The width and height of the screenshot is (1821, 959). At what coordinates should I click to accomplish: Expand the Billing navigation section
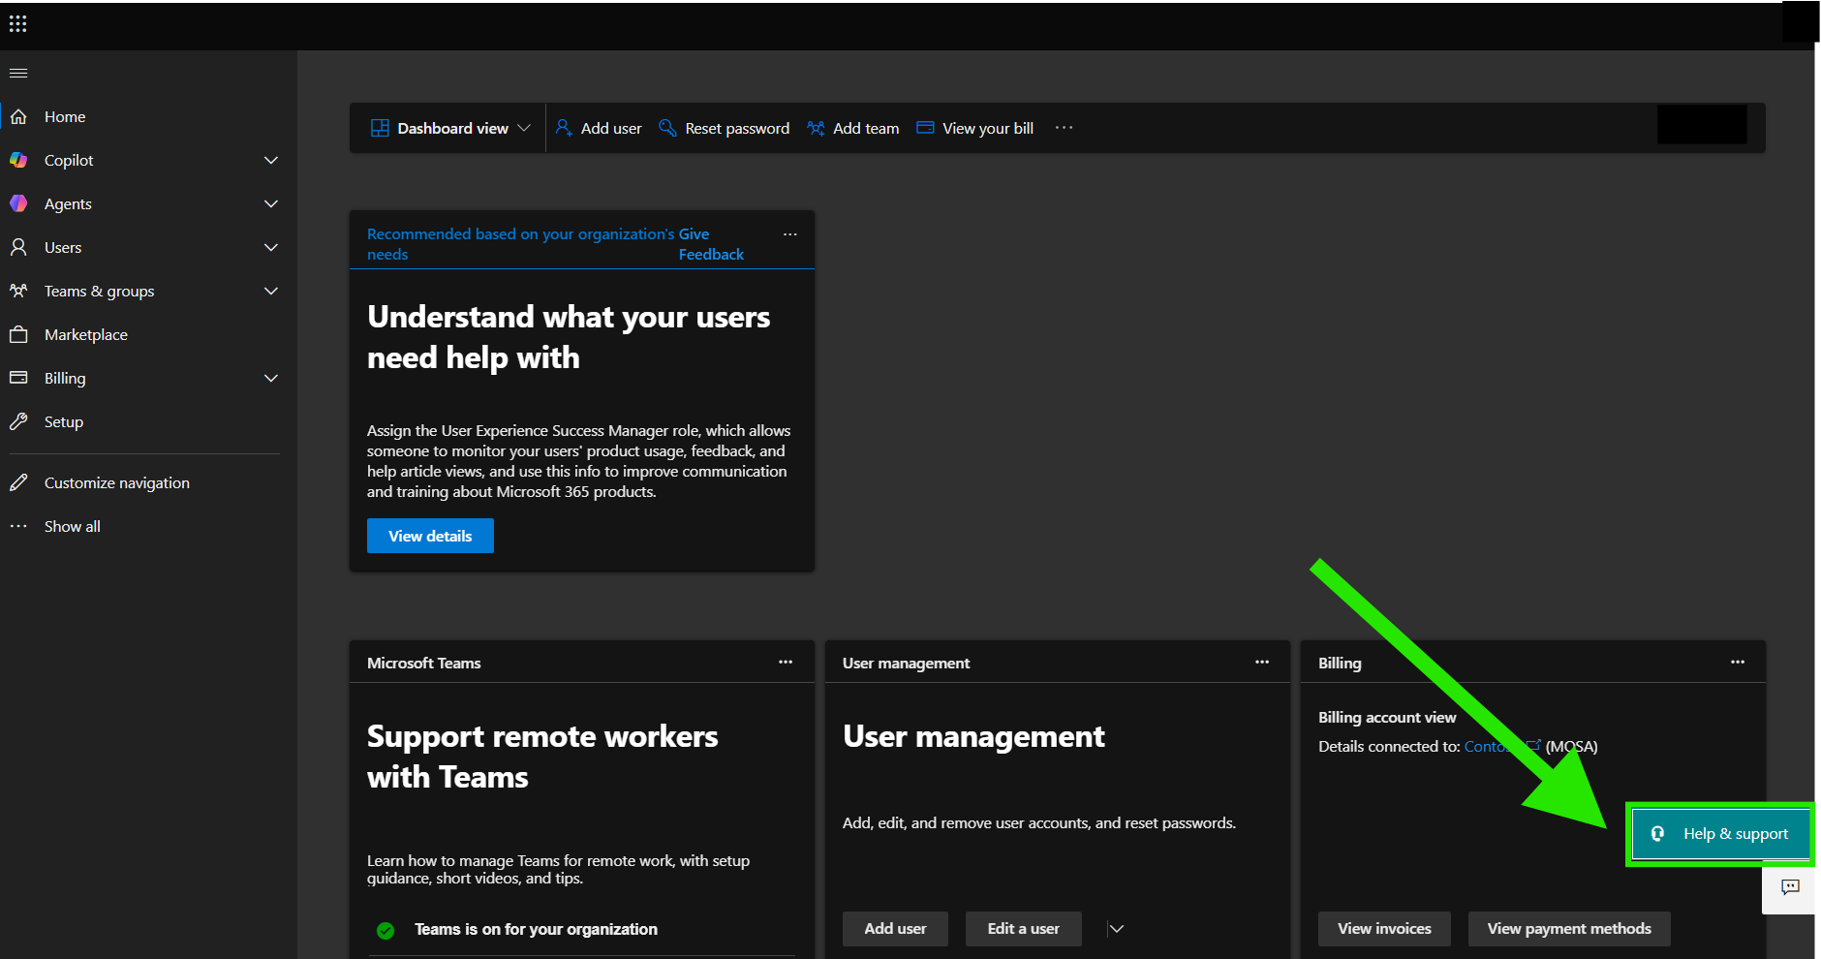tap(271, 378)
